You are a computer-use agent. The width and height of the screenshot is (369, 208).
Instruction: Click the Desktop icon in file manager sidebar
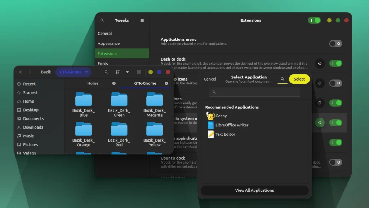tap(19, 110)
